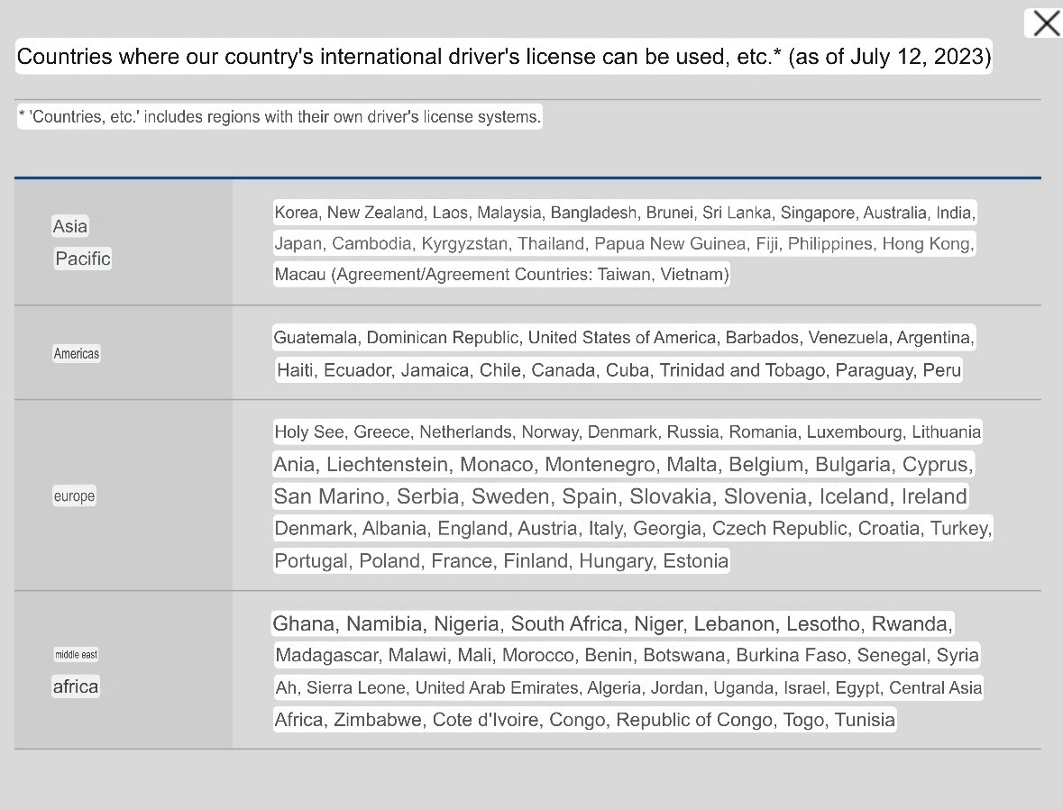
Task: Click the line starting 'Macau (Agreement/Agreement Countries'
Action: tap(501, 275)
